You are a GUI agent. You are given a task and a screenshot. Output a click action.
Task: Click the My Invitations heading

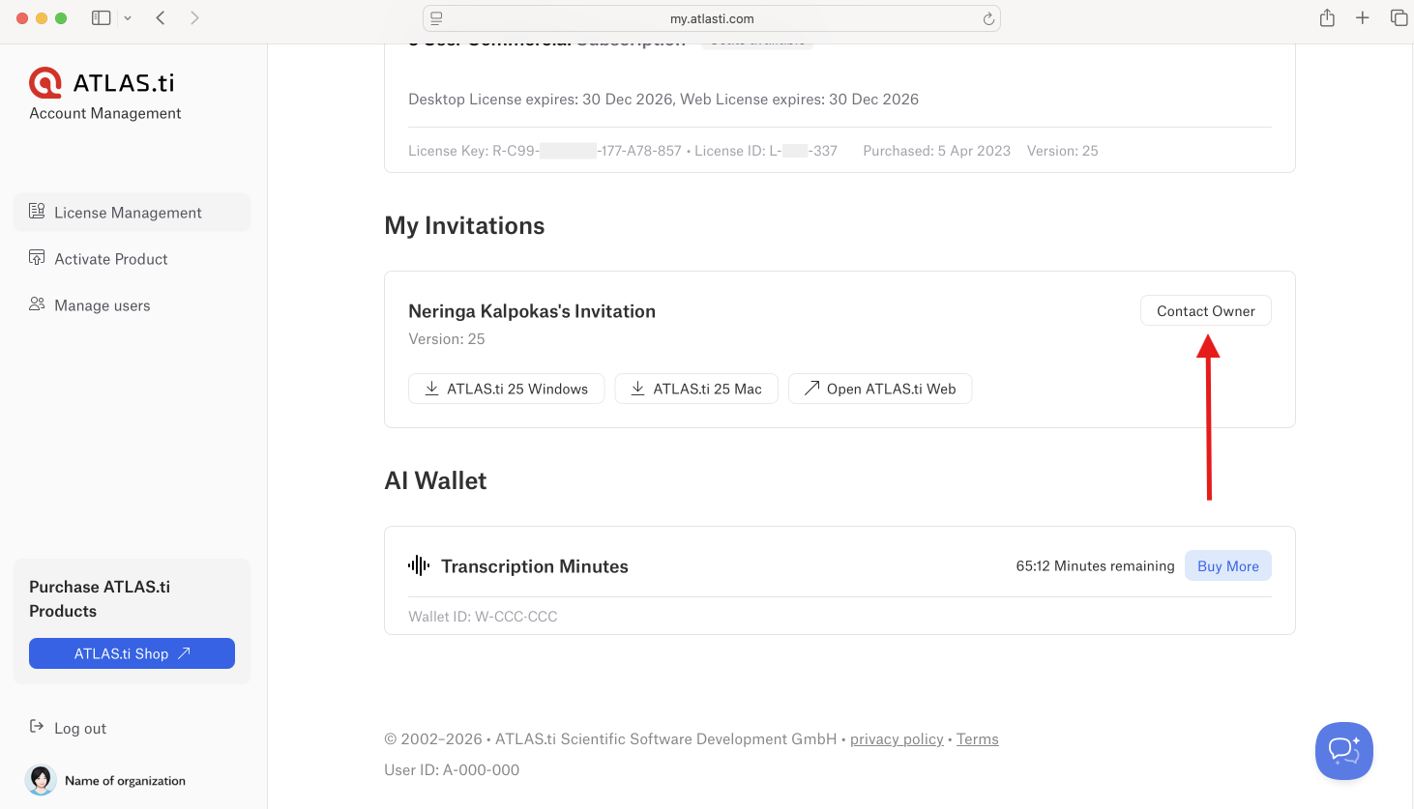tap(464, 226)
